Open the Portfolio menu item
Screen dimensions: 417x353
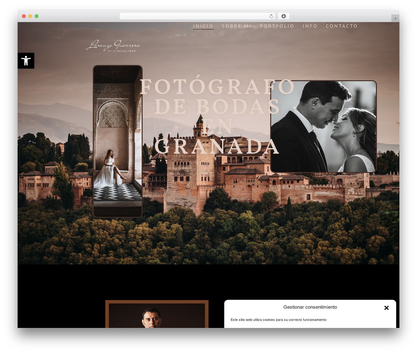point(277,26)
